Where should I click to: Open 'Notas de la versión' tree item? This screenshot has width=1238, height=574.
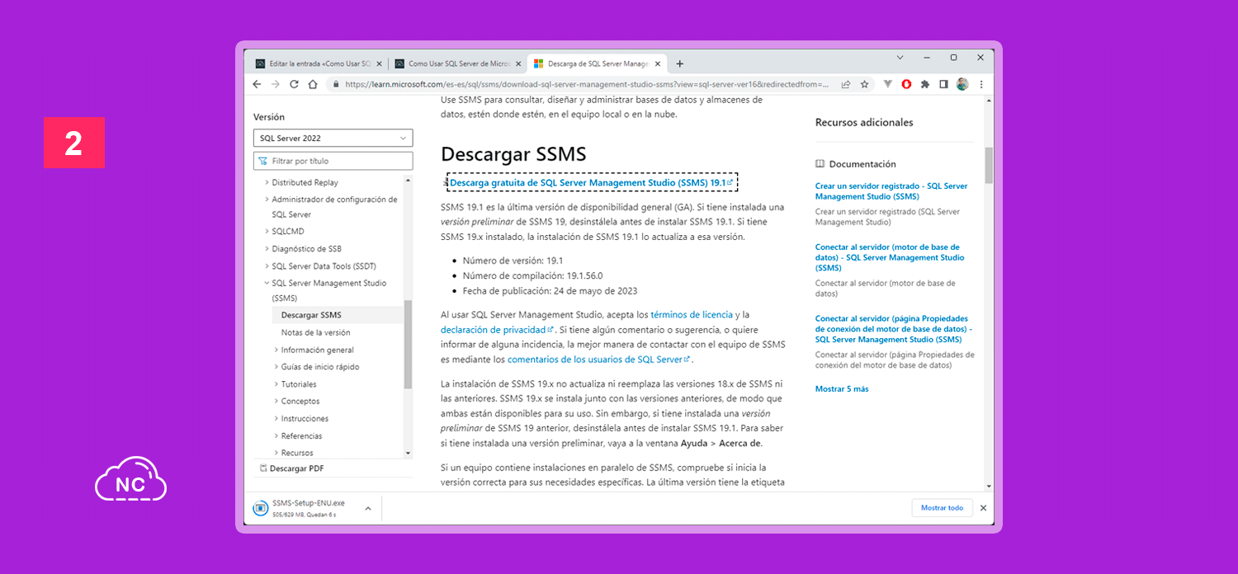315,332
